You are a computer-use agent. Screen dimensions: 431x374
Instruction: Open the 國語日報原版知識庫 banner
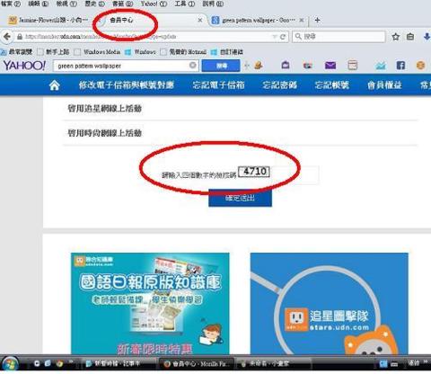[x=150, y=303]
